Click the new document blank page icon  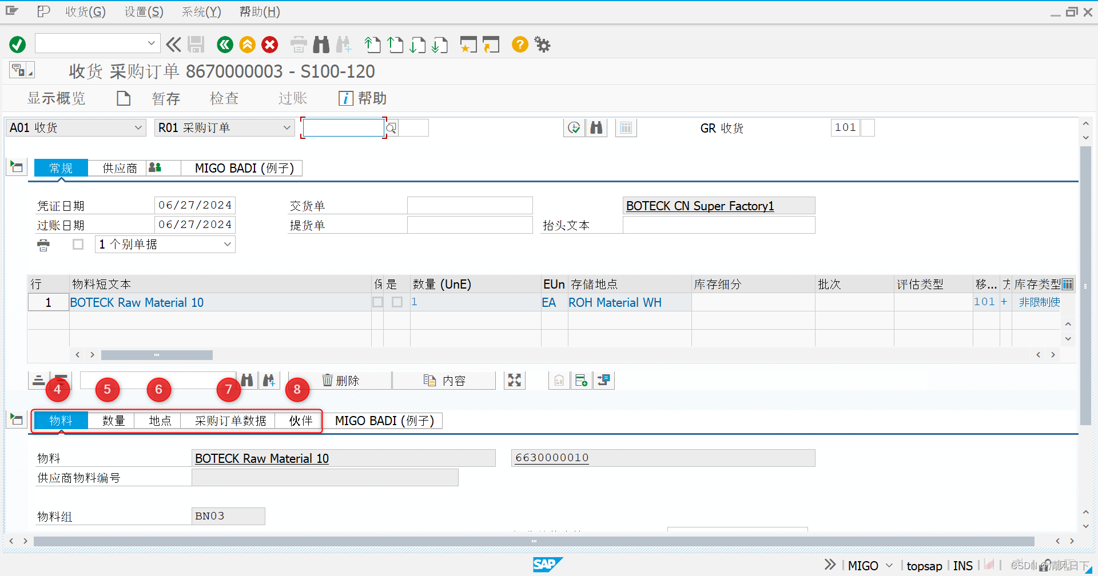click(x=124, y=98)
